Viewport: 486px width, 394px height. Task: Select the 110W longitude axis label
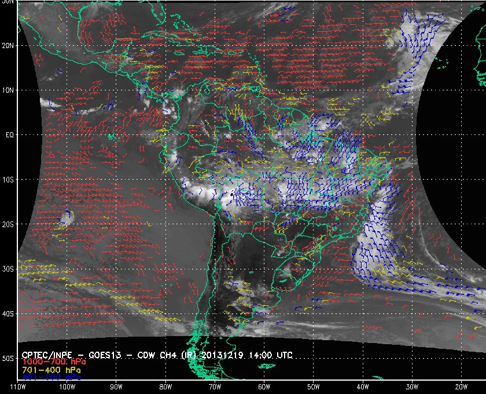point(18,386)
